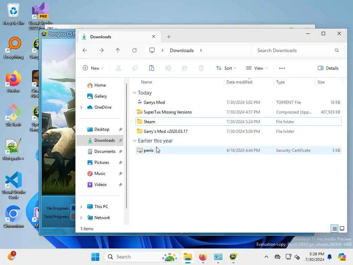Open Gallery in the navigation pane
Screen dimensions: 353x265
pos(100,96)
